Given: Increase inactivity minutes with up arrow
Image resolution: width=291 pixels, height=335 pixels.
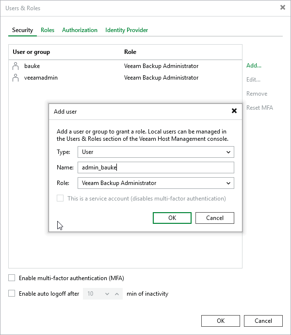Looking at the screenshot, I should point(117,294).
